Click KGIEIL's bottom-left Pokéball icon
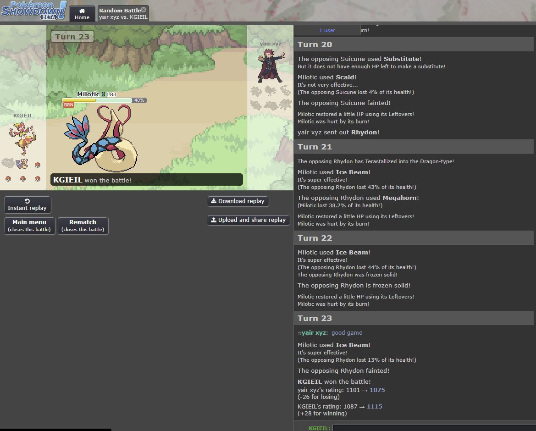Viewport: 536px width, 431px height. point(8,179)
